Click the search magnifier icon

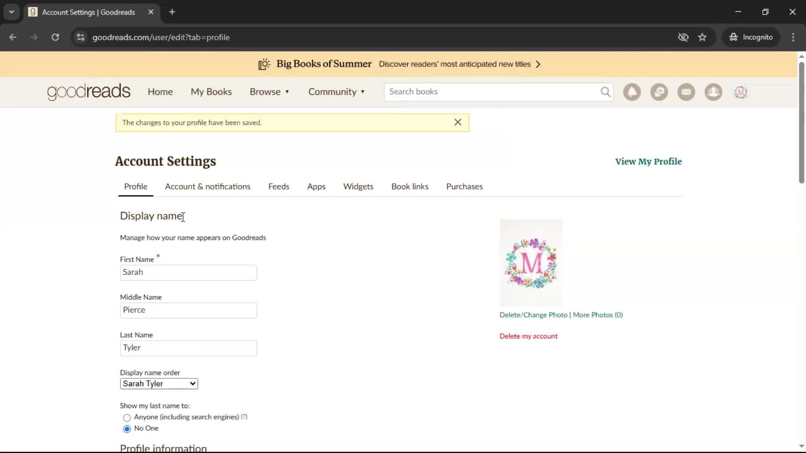(x=605, y=92)
